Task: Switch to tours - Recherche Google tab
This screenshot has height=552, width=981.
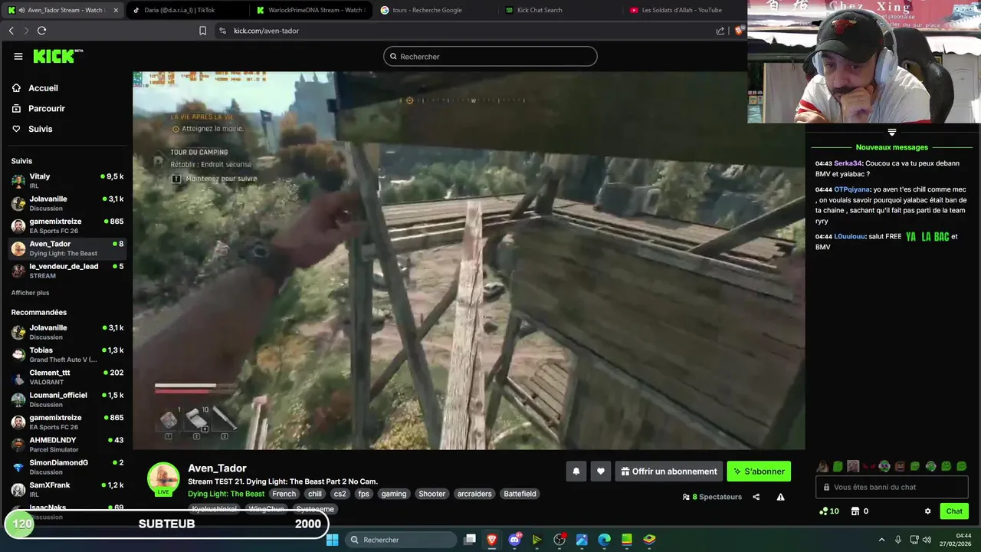Action: coord(435,10)
